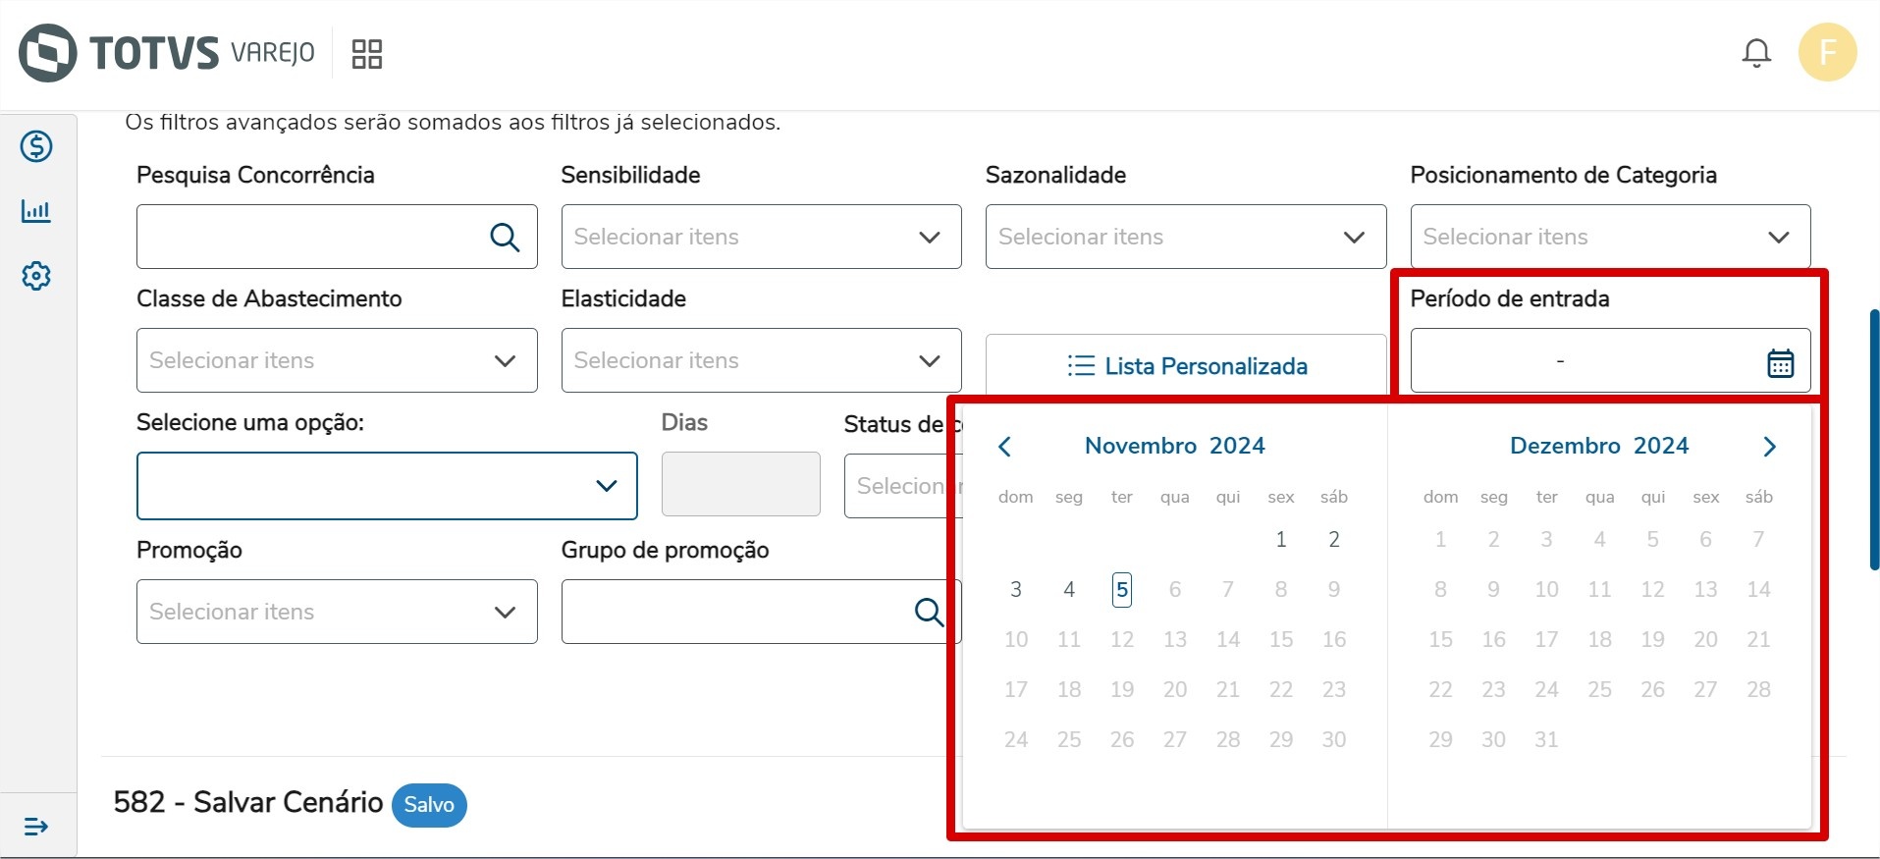Open the bar chart reports sidebar icon
Viewport: 1880px width, 859px height.
pos(36,211)
